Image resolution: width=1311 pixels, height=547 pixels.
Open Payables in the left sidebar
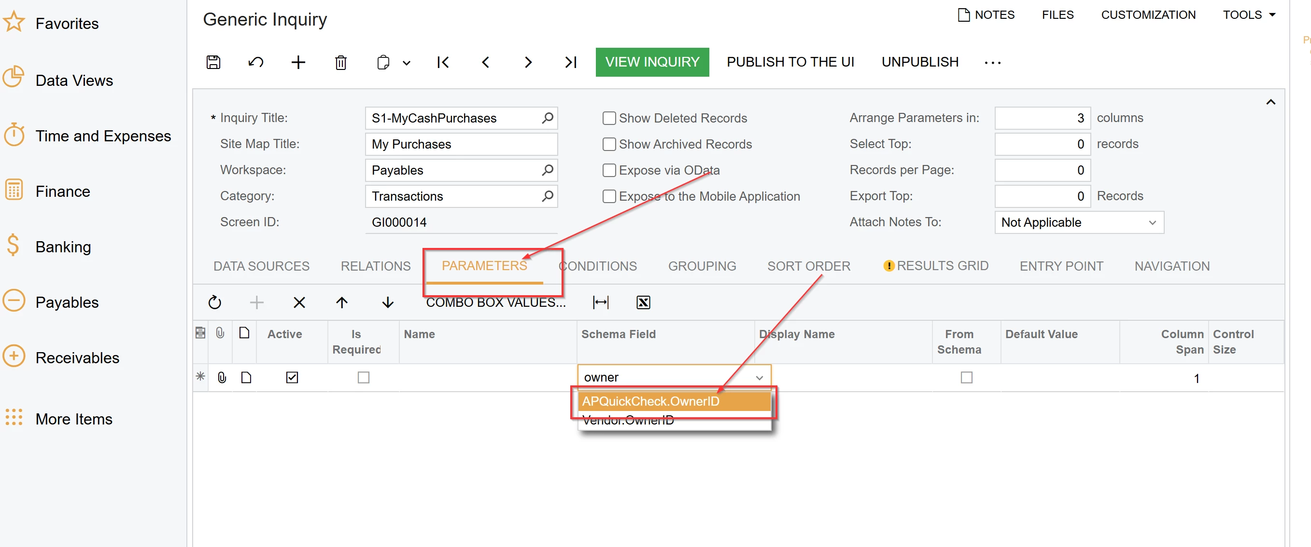click(x=67, y=302)
